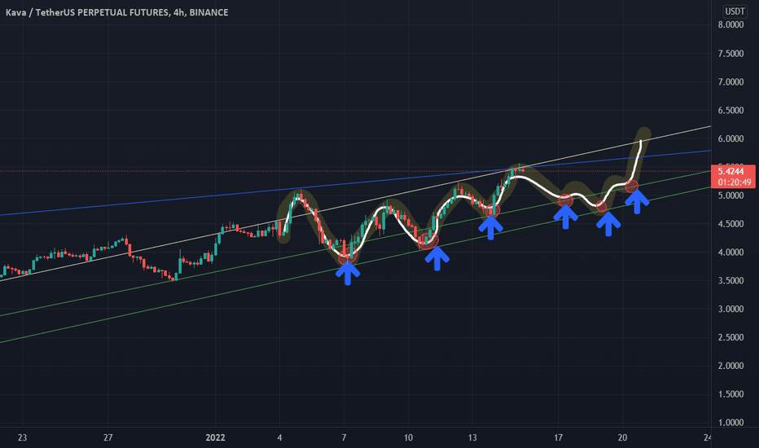Click date 17 on the time axis
The height and width of the screenshot is (448, 759).
click(x=558, y=438)
